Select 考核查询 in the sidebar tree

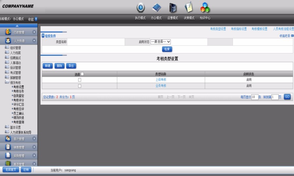19,122
